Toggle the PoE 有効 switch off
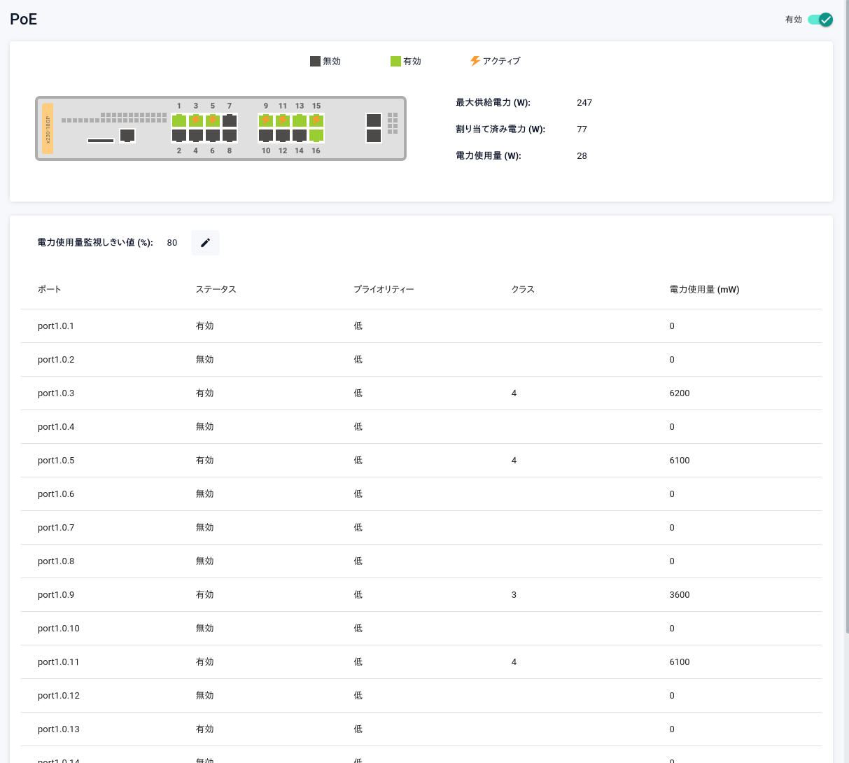This screenshot has width=849, height=763. pos(820,20)
